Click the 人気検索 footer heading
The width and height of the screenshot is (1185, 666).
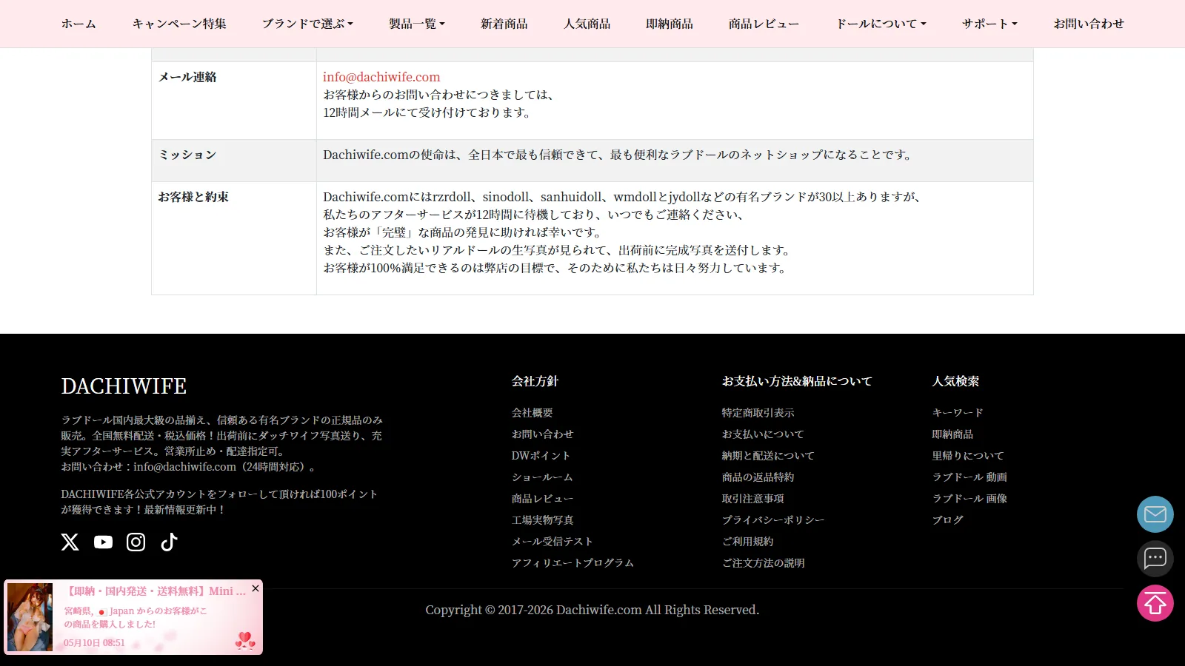(x=956, y=381)
